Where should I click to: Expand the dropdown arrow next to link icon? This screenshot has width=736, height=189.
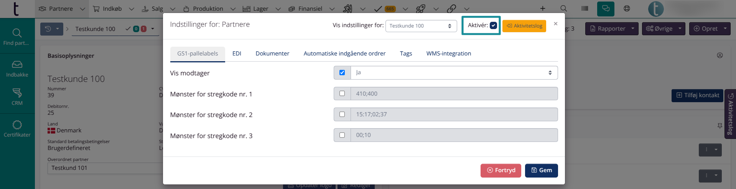coord(467,9)
